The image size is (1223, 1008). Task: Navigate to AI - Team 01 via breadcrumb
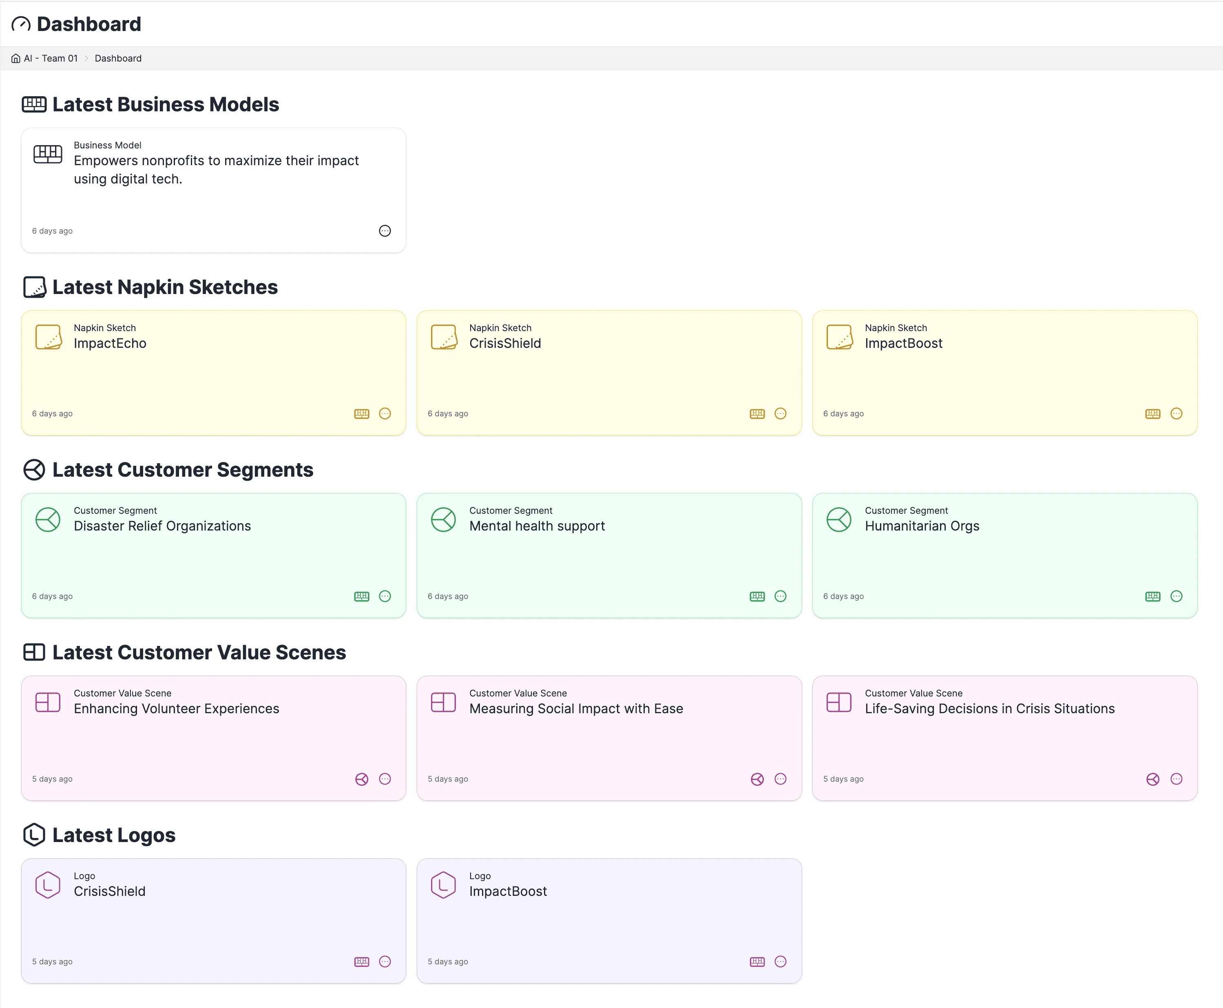51,58
